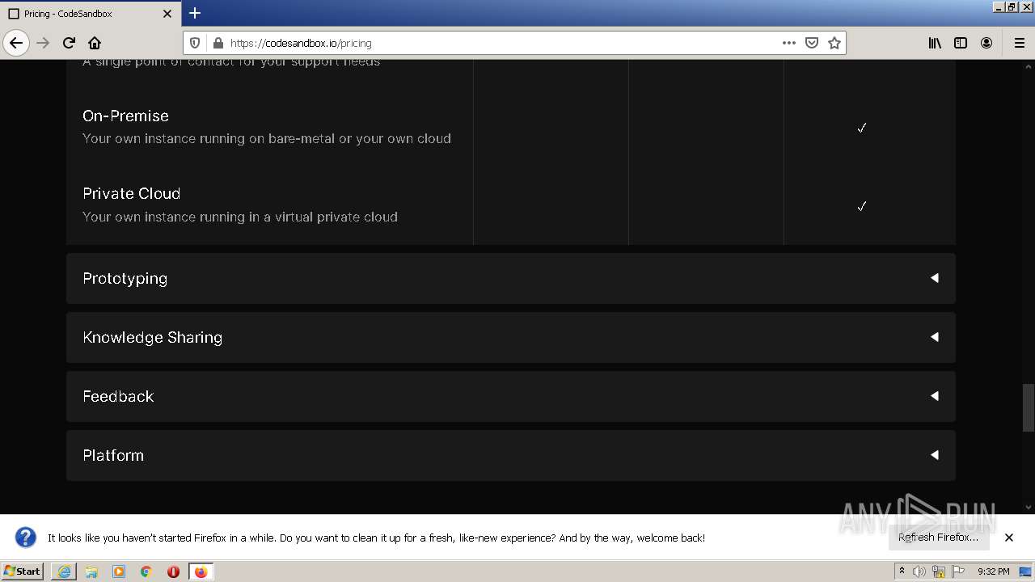Expand the Feedback section

click(x=511, y=396)
